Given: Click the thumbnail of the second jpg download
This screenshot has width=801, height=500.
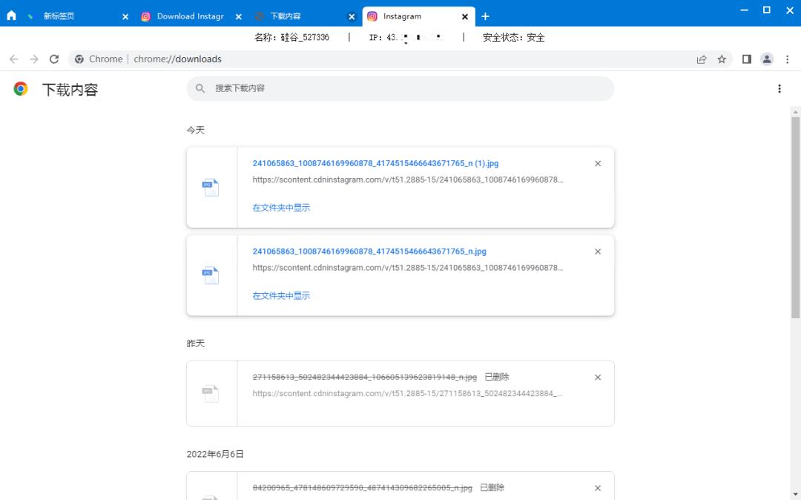Looking at the screenshot, I should coord(211,274).
